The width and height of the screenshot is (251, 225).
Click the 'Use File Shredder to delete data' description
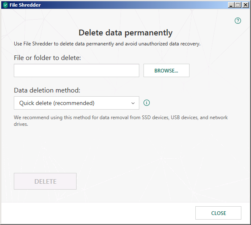(107, 43)
